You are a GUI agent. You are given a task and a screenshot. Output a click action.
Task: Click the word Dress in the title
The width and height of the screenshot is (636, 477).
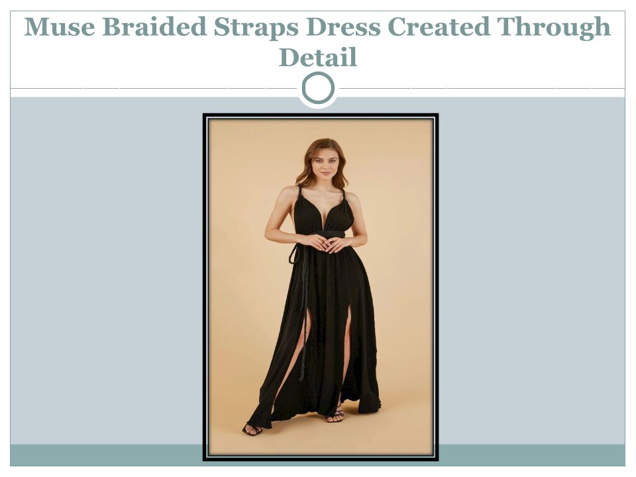click(x=343, y=26)
